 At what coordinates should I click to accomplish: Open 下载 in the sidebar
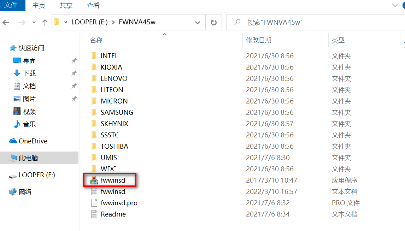[29, 73]
